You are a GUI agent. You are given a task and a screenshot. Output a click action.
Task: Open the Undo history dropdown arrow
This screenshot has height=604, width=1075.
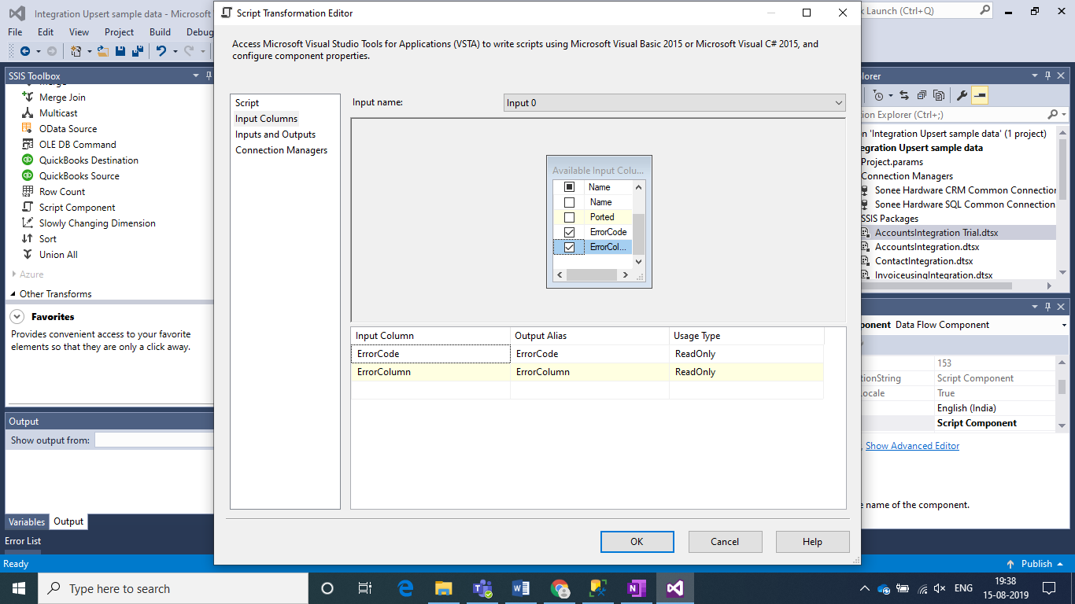(175, 51)
